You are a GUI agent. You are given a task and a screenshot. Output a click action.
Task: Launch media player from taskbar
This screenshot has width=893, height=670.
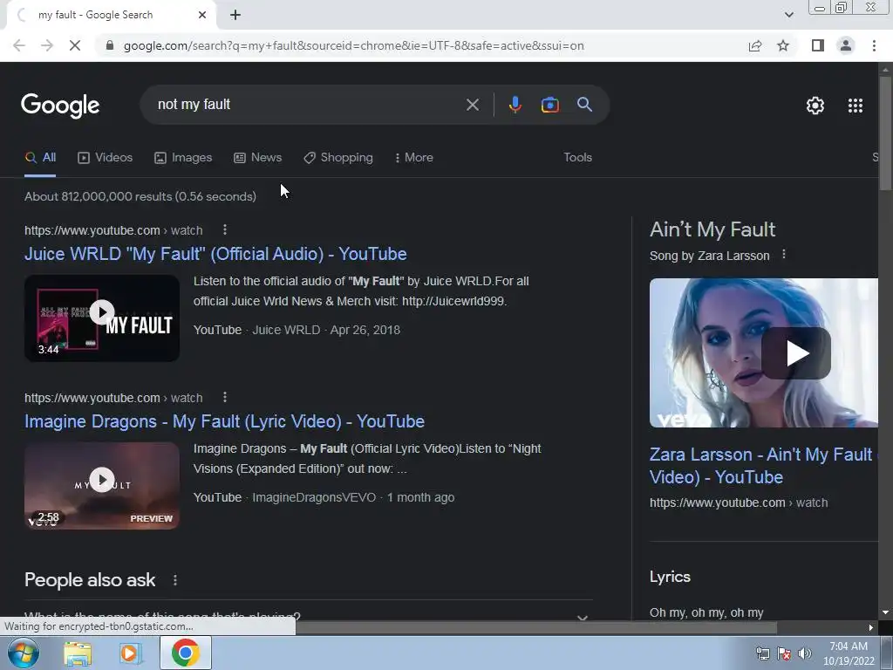pyautogui.click(x=130, y=653)
